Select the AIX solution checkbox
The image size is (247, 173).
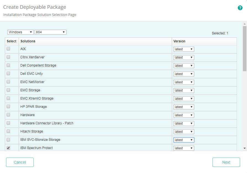point(8,49)
